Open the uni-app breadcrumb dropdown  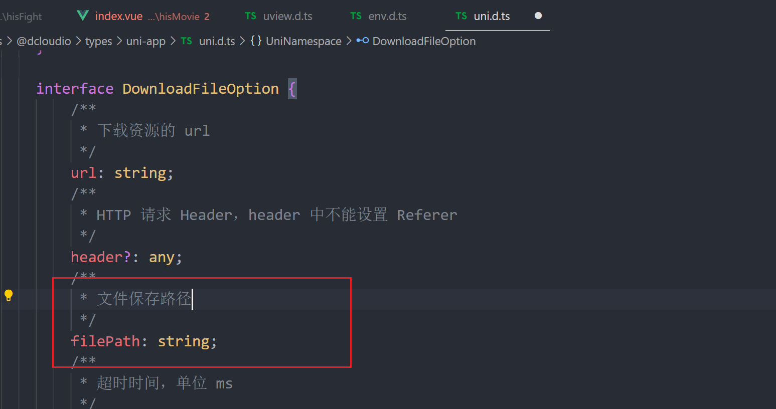(146, 41)
